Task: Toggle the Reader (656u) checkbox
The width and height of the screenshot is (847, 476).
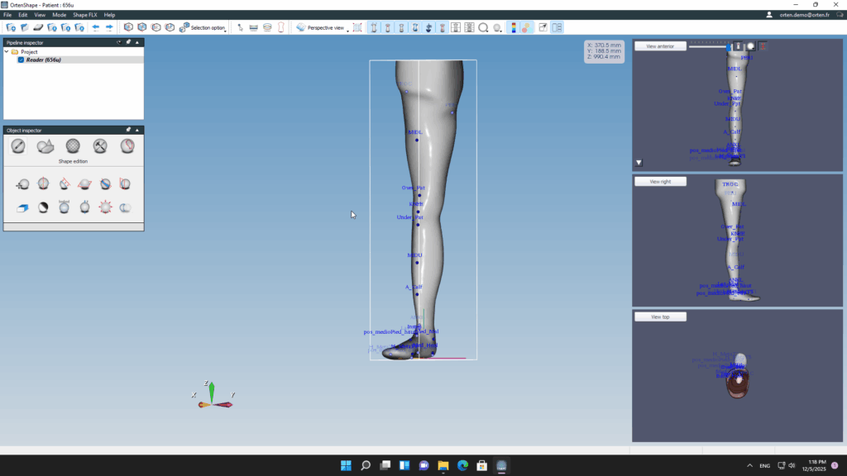Action: 21,59
